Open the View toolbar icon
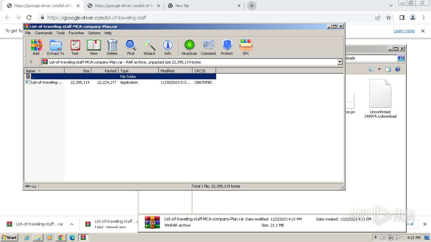The height and width of the screenshot is (242, 431). (94, 47)
